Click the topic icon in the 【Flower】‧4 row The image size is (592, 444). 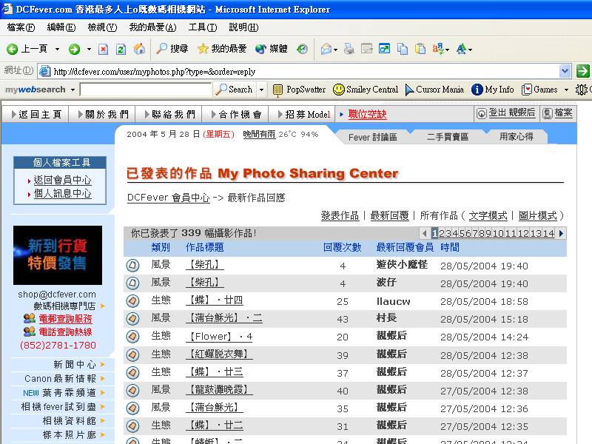coord(132,337)
